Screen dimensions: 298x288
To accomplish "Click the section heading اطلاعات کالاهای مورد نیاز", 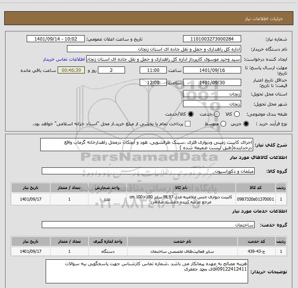I will coord(259,157).
